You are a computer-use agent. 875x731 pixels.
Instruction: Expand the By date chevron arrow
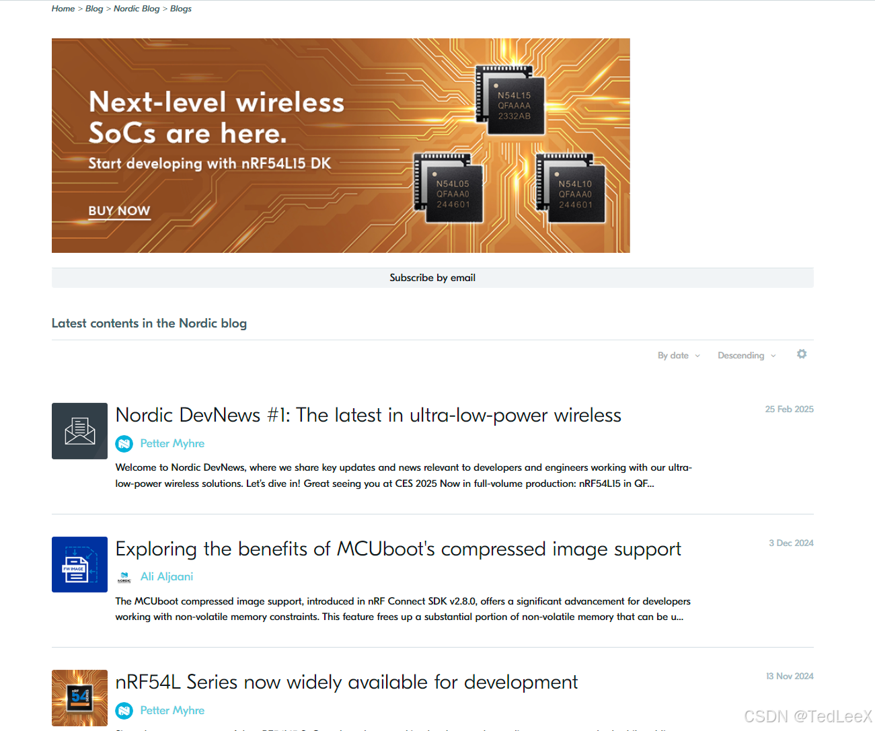click(x=697, y=355)
